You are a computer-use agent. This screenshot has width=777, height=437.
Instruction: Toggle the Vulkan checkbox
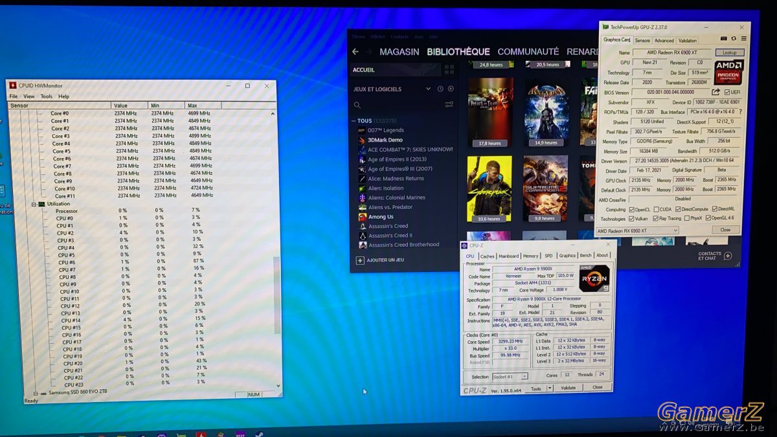pyautogui.click(x=631, y=219)
